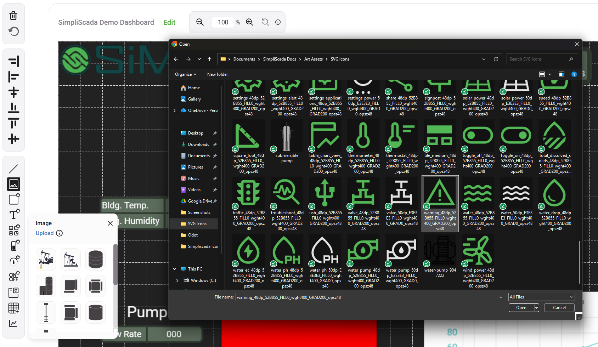Select the line drawing tool
The image size is (598, 347).
[13, 169]
